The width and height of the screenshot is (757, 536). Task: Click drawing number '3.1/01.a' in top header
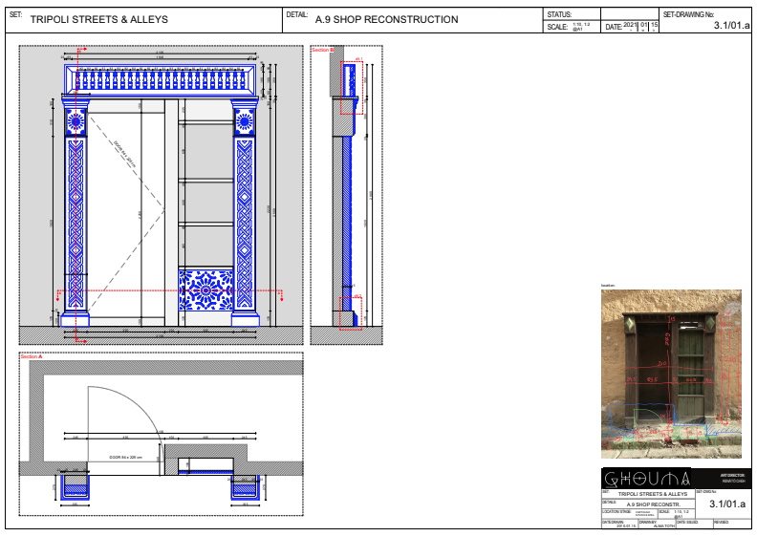[x=731, y=26]
